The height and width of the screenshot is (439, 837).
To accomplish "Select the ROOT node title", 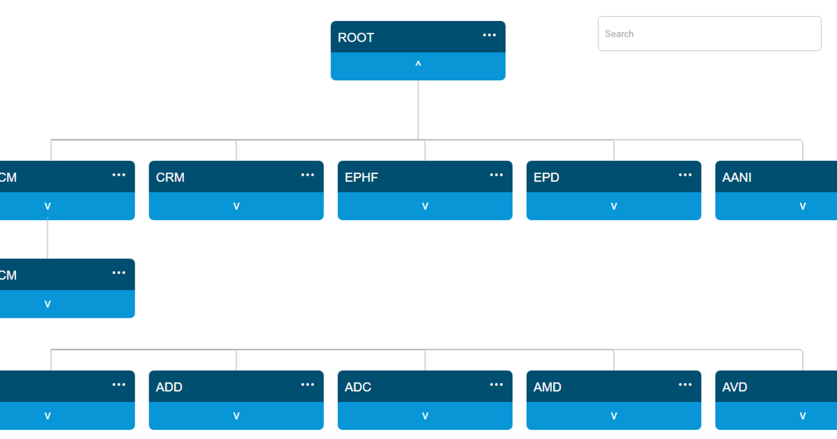I will pos(356,38).
